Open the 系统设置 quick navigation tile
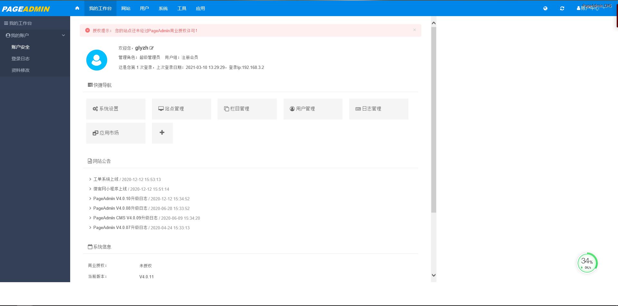This screenshot has width=618, height=306. tap(116, 109)
